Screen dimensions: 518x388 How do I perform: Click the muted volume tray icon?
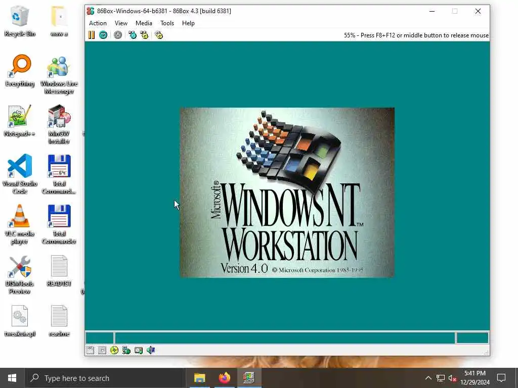click(x=452, y=378)
